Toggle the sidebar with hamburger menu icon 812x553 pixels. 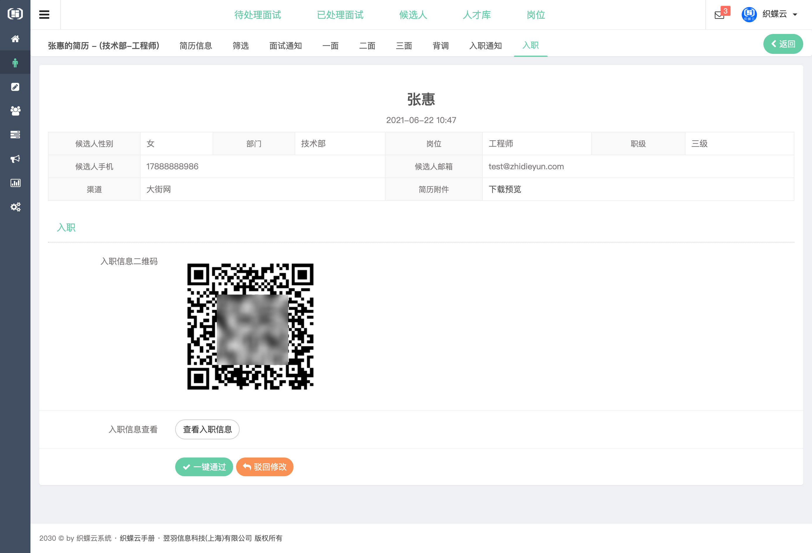[x=45, y=15]
